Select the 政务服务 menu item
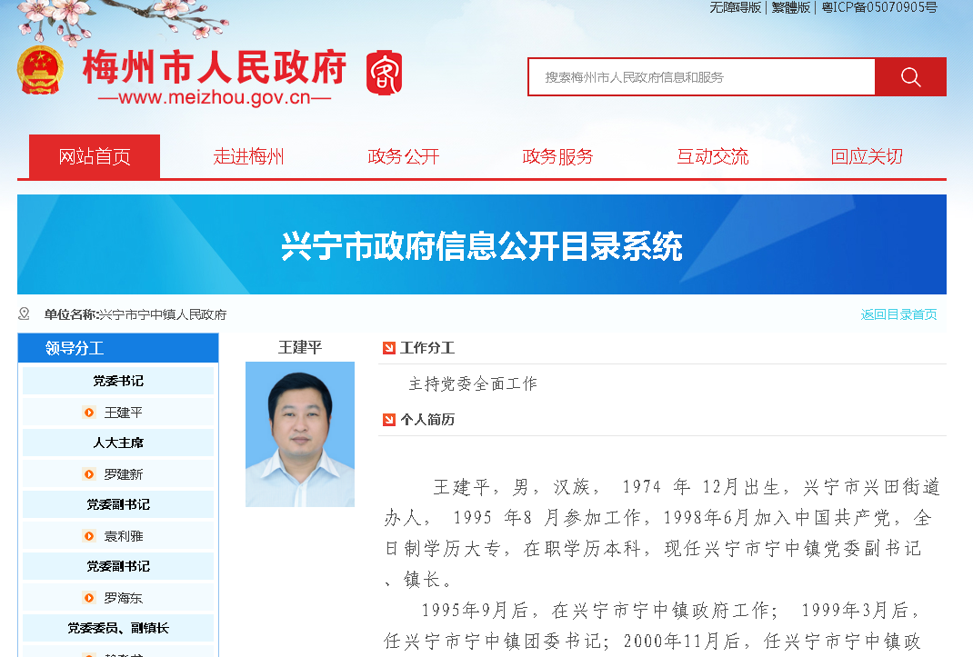 tap(557, 156)
